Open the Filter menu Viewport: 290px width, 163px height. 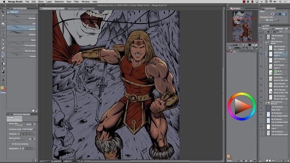(x=77, y=2)
